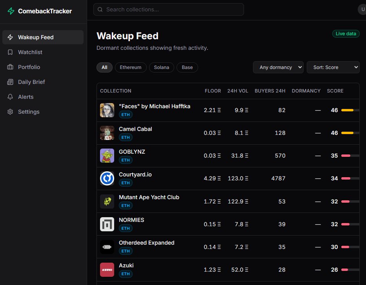The width and height of the screenshot is (366, 285).
Task: Click the Watchlist bookmark icon
Action: click(10, 52)
